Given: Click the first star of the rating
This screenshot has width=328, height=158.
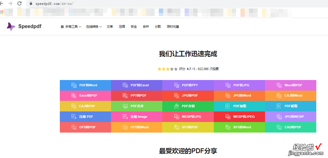Looking at the screenshot, I should coord(159,69).
